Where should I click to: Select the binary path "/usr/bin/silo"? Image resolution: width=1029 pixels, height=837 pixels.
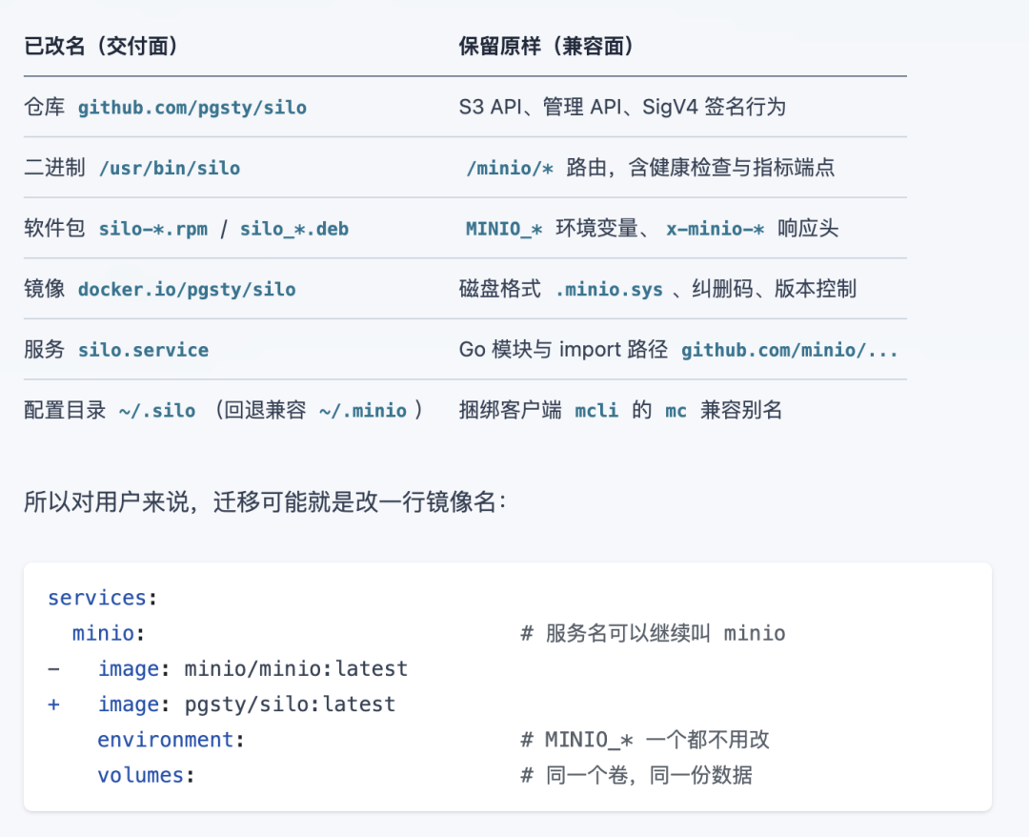tap(170, 168)
